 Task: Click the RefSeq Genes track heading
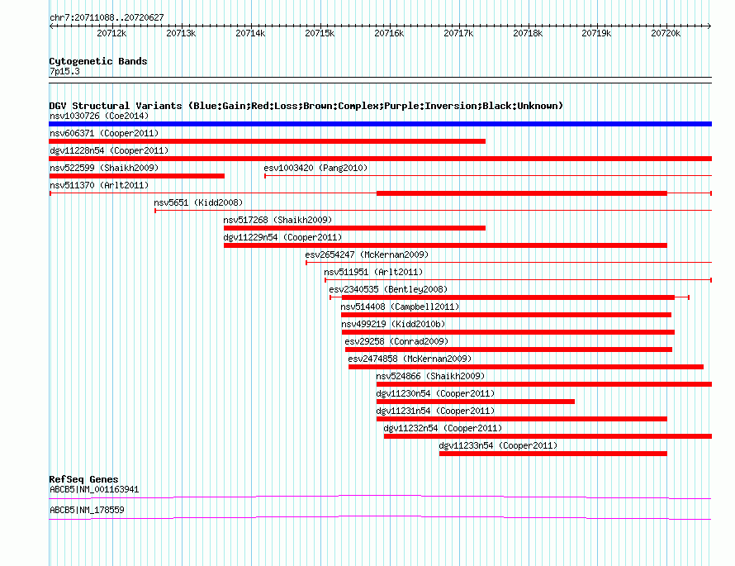[84, 479]
